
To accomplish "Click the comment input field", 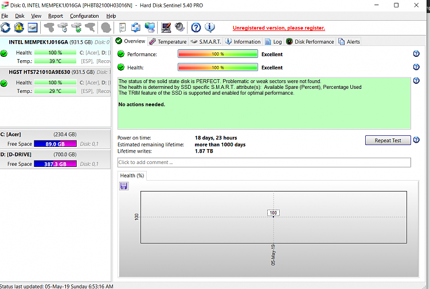I will pyautogui.click(x=264, y=162).
